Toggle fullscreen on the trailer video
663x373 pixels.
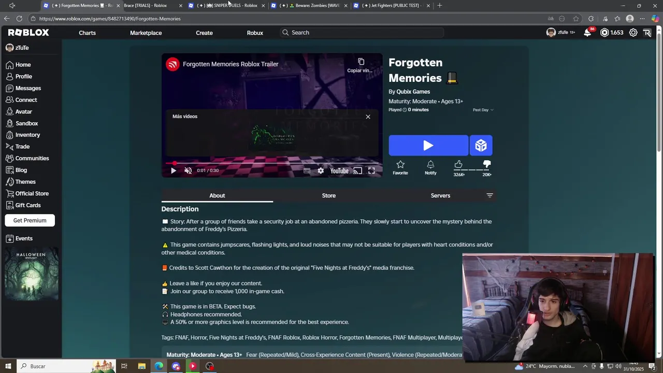point(371,170)
